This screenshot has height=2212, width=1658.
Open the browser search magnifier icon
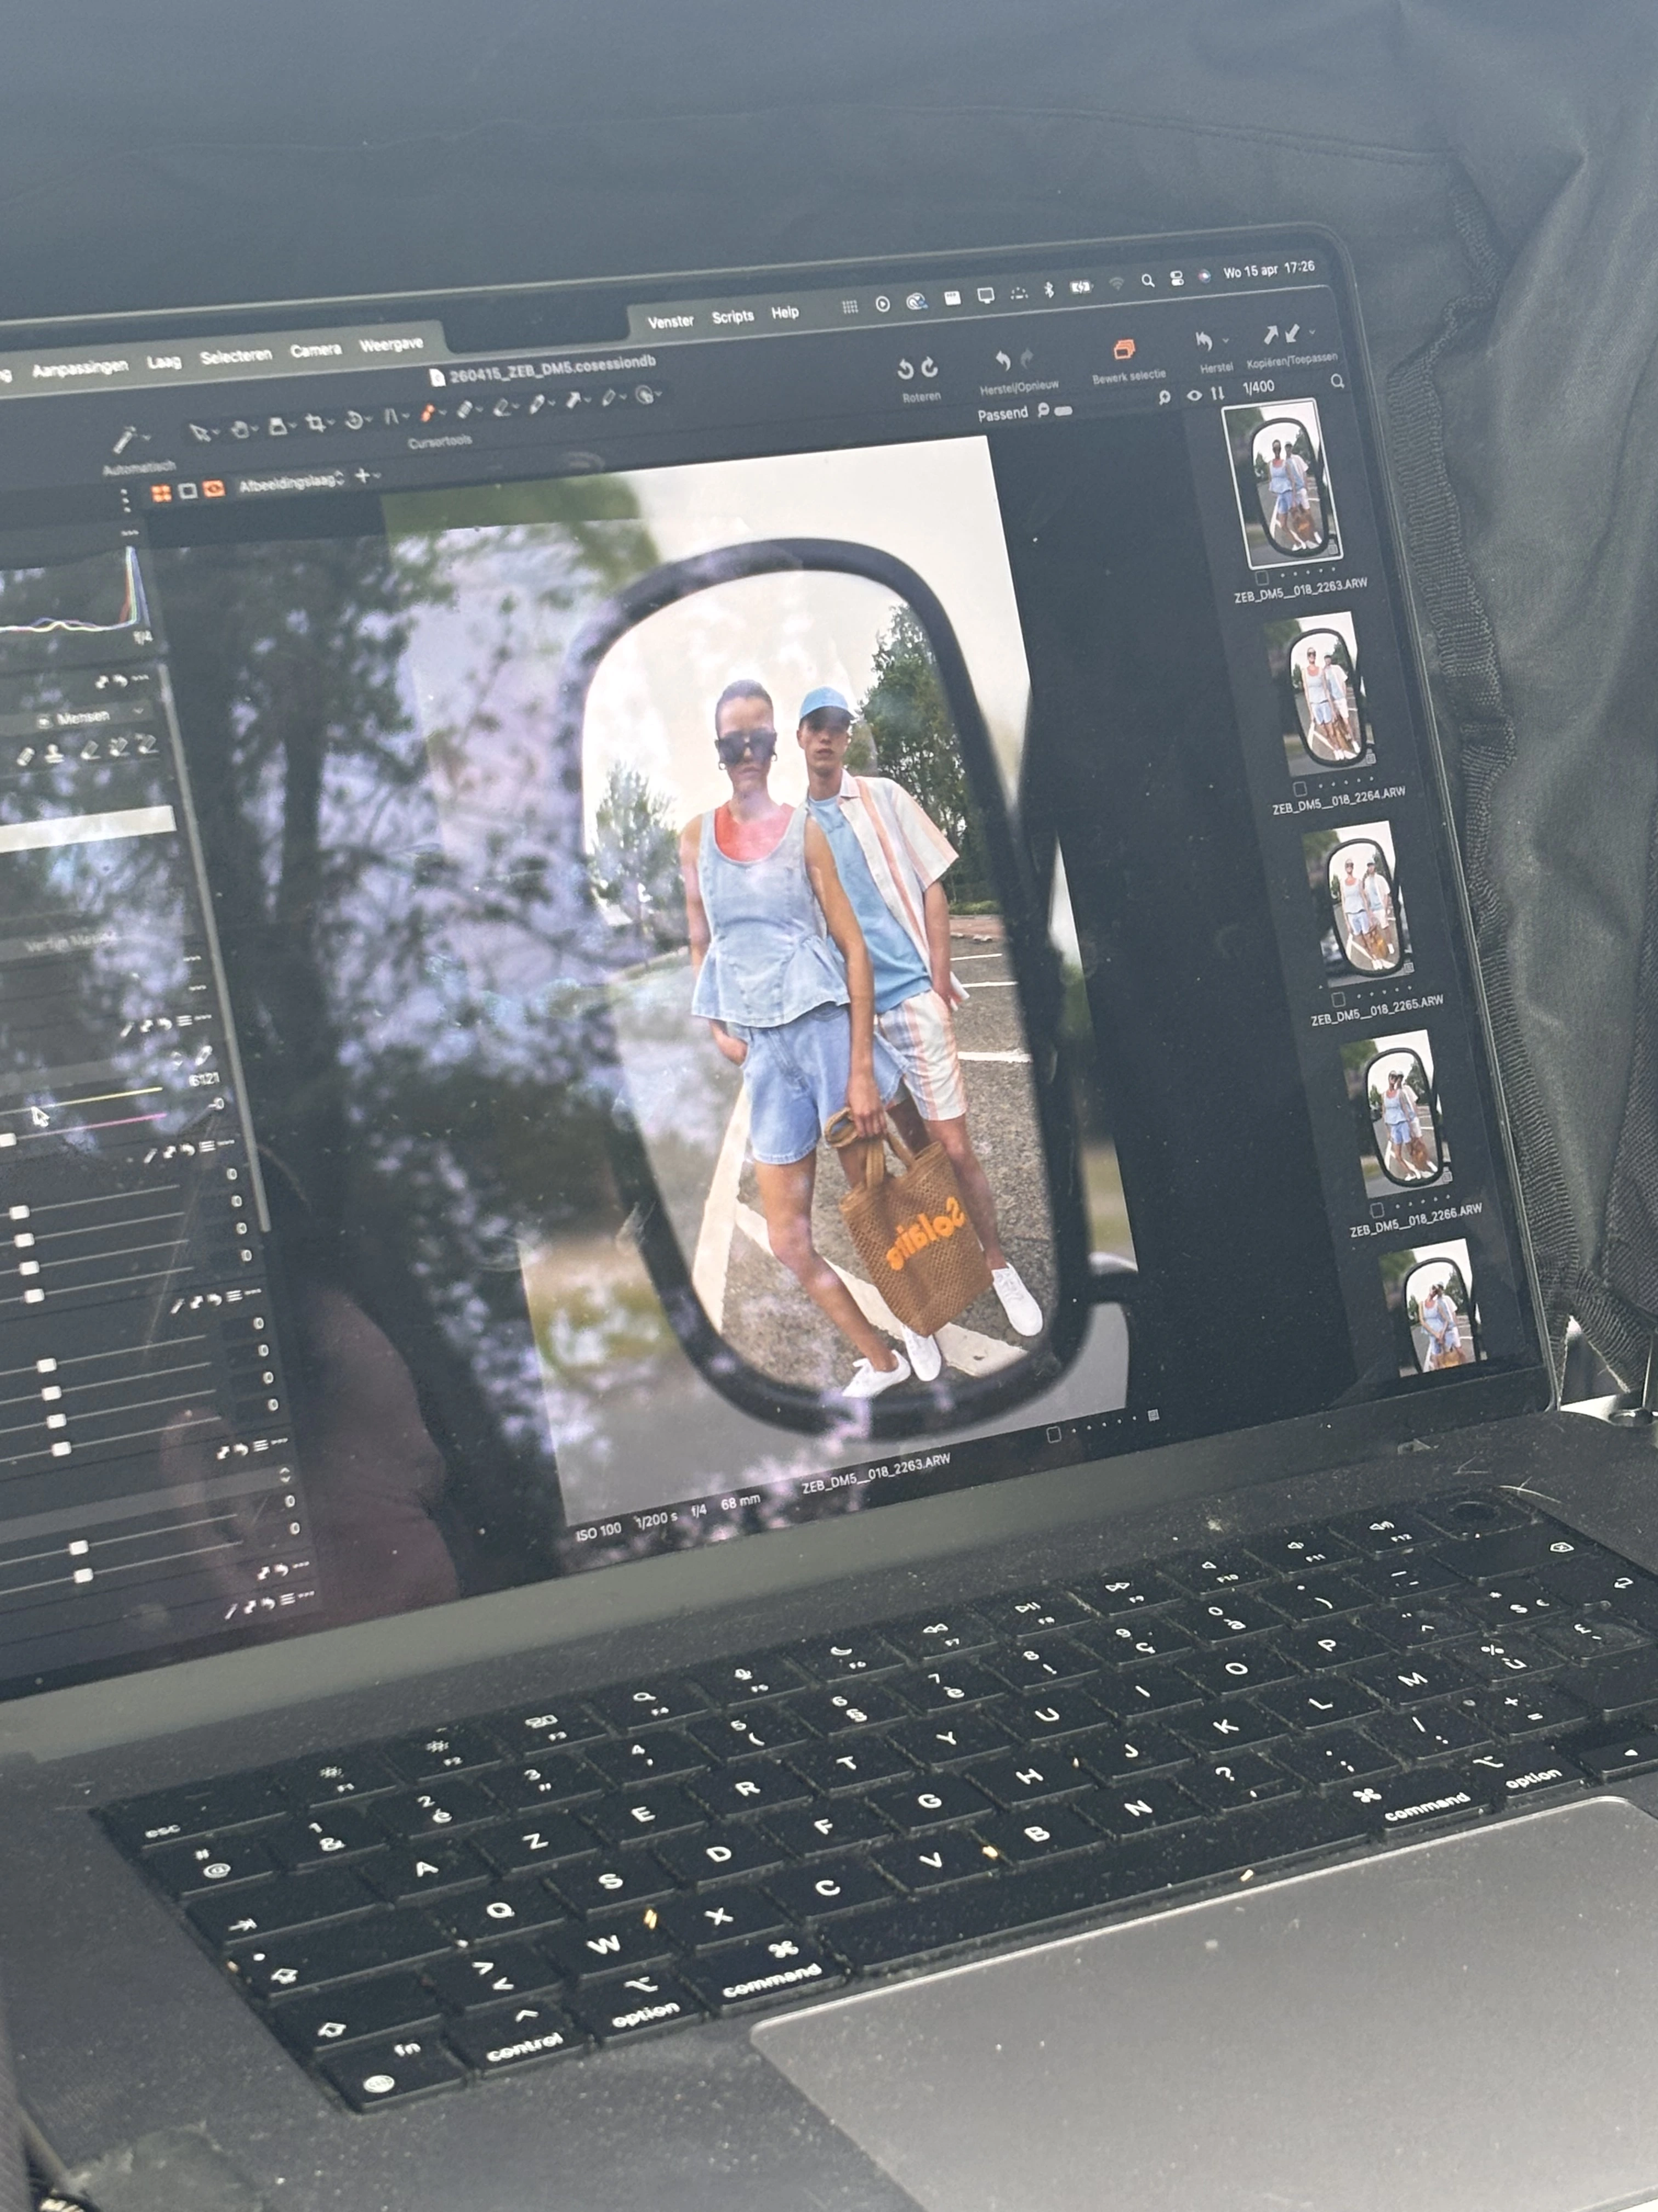[1336, 382]
